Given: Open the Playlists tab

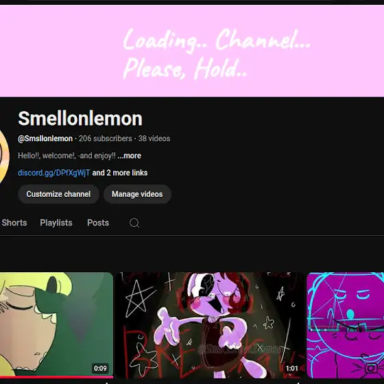Looking at the screenshot, I should (56, 223).
